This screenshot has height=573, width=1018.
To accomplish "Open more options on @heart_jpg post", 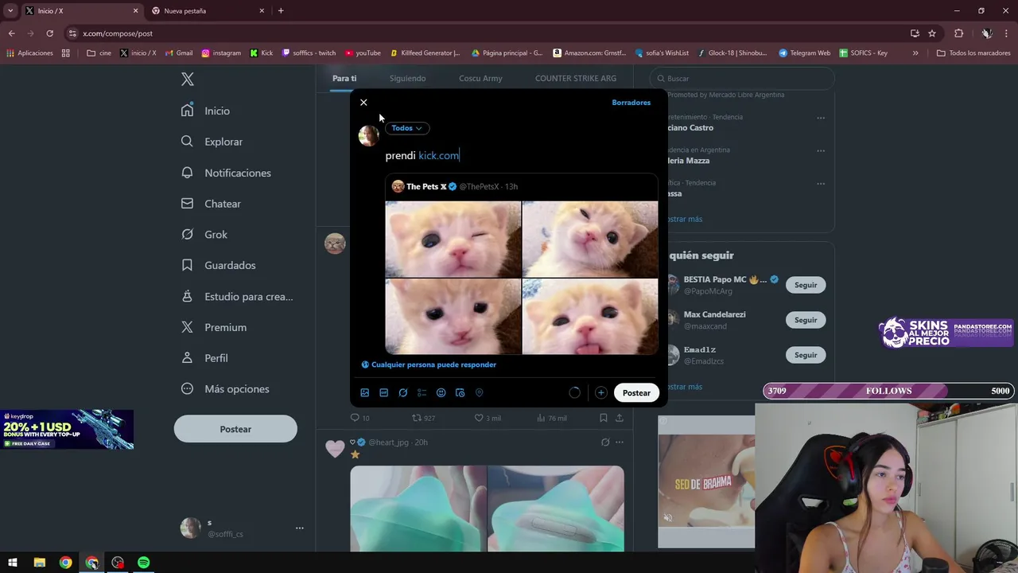I will 620,442.
